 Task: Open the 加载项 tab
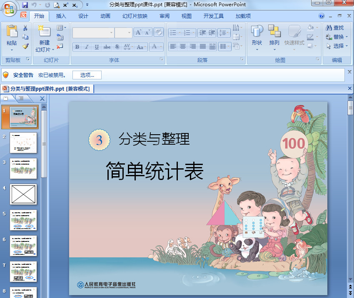tap(243, 16)
